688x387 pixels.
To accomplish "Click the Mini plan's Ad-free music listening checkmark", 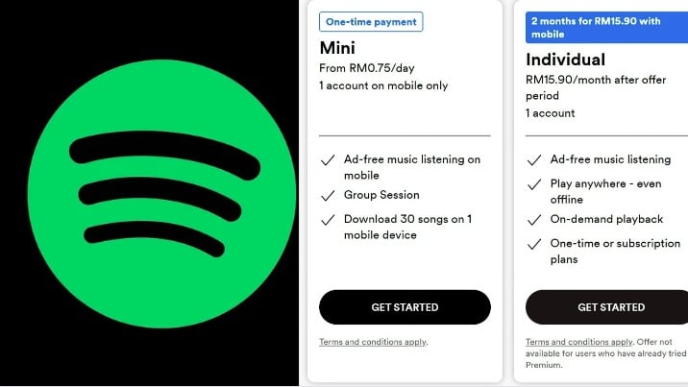I will (327, 159).
